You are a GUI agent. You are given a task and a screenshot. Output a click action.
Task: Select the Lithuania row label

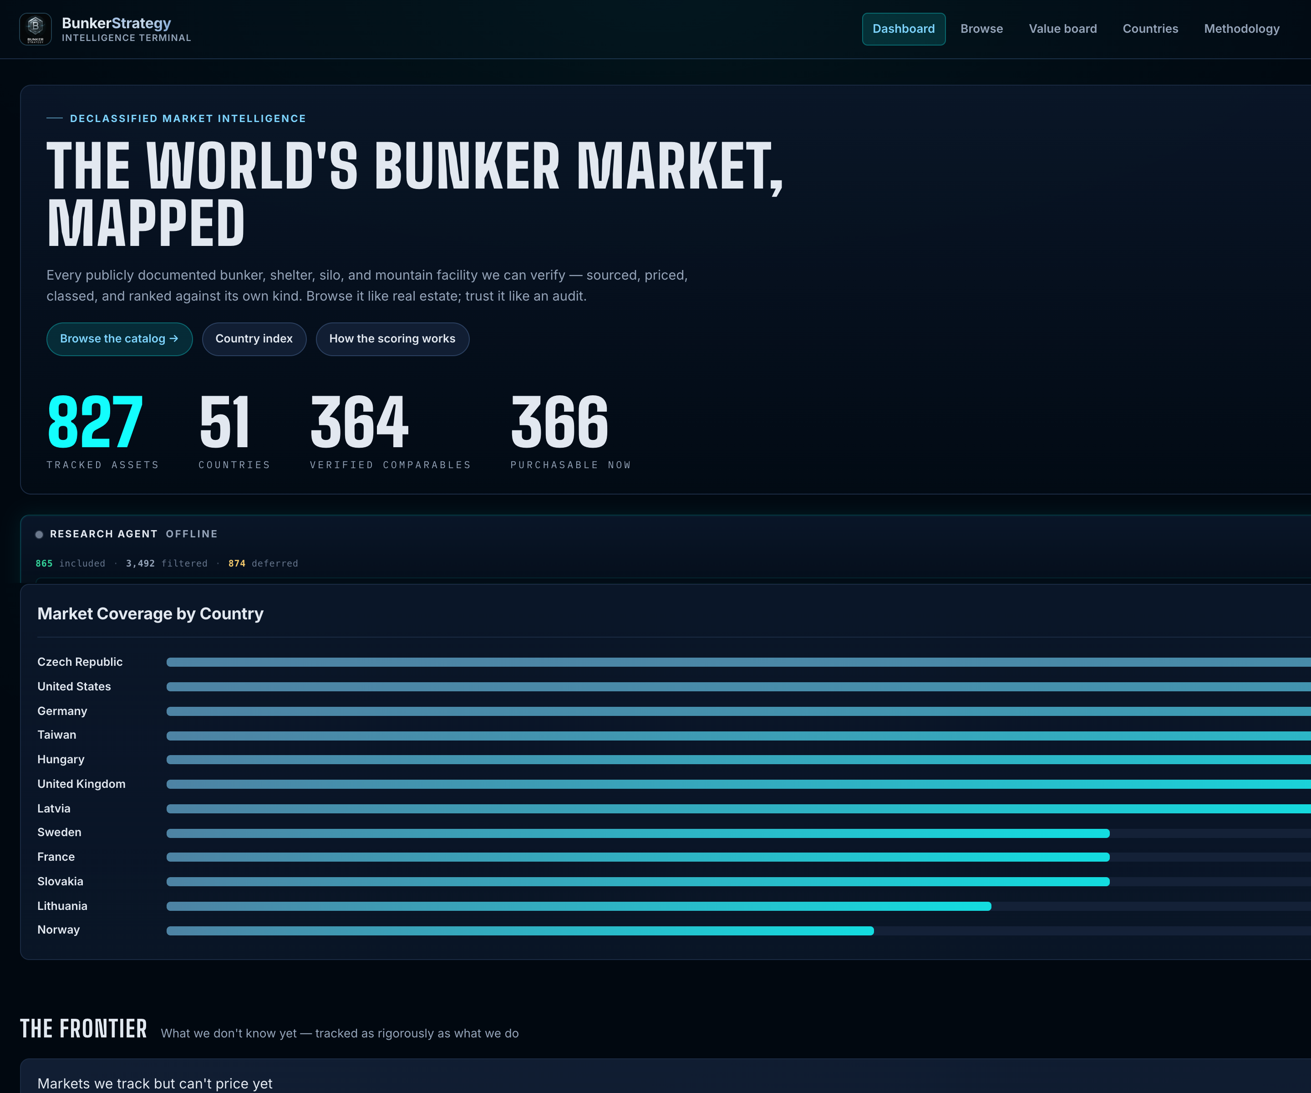click(62, 906)
